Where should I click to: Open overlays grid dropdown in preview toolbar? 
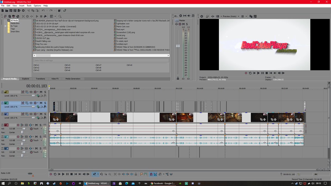[246, 16]
